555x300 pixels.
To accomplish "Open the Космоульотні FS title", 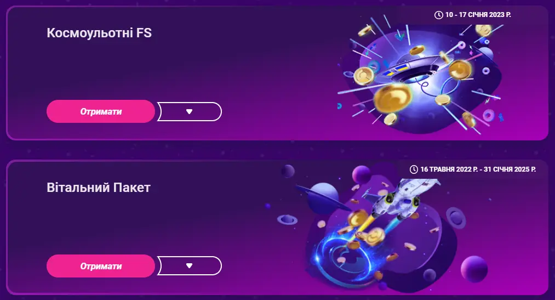I will (x=99, y=33).
